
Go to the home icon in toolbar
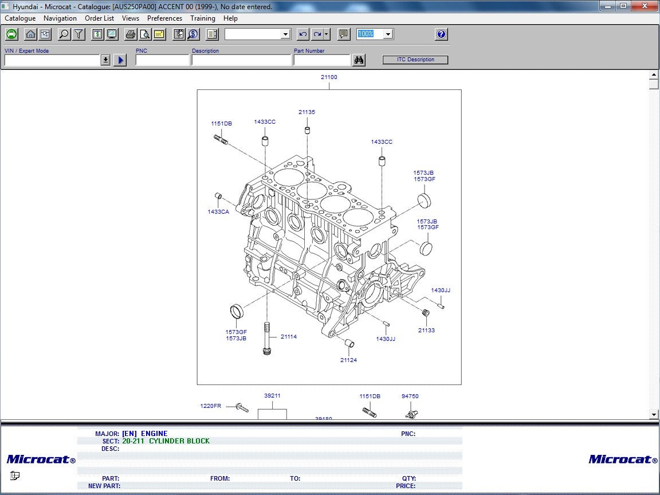[30, 34]
